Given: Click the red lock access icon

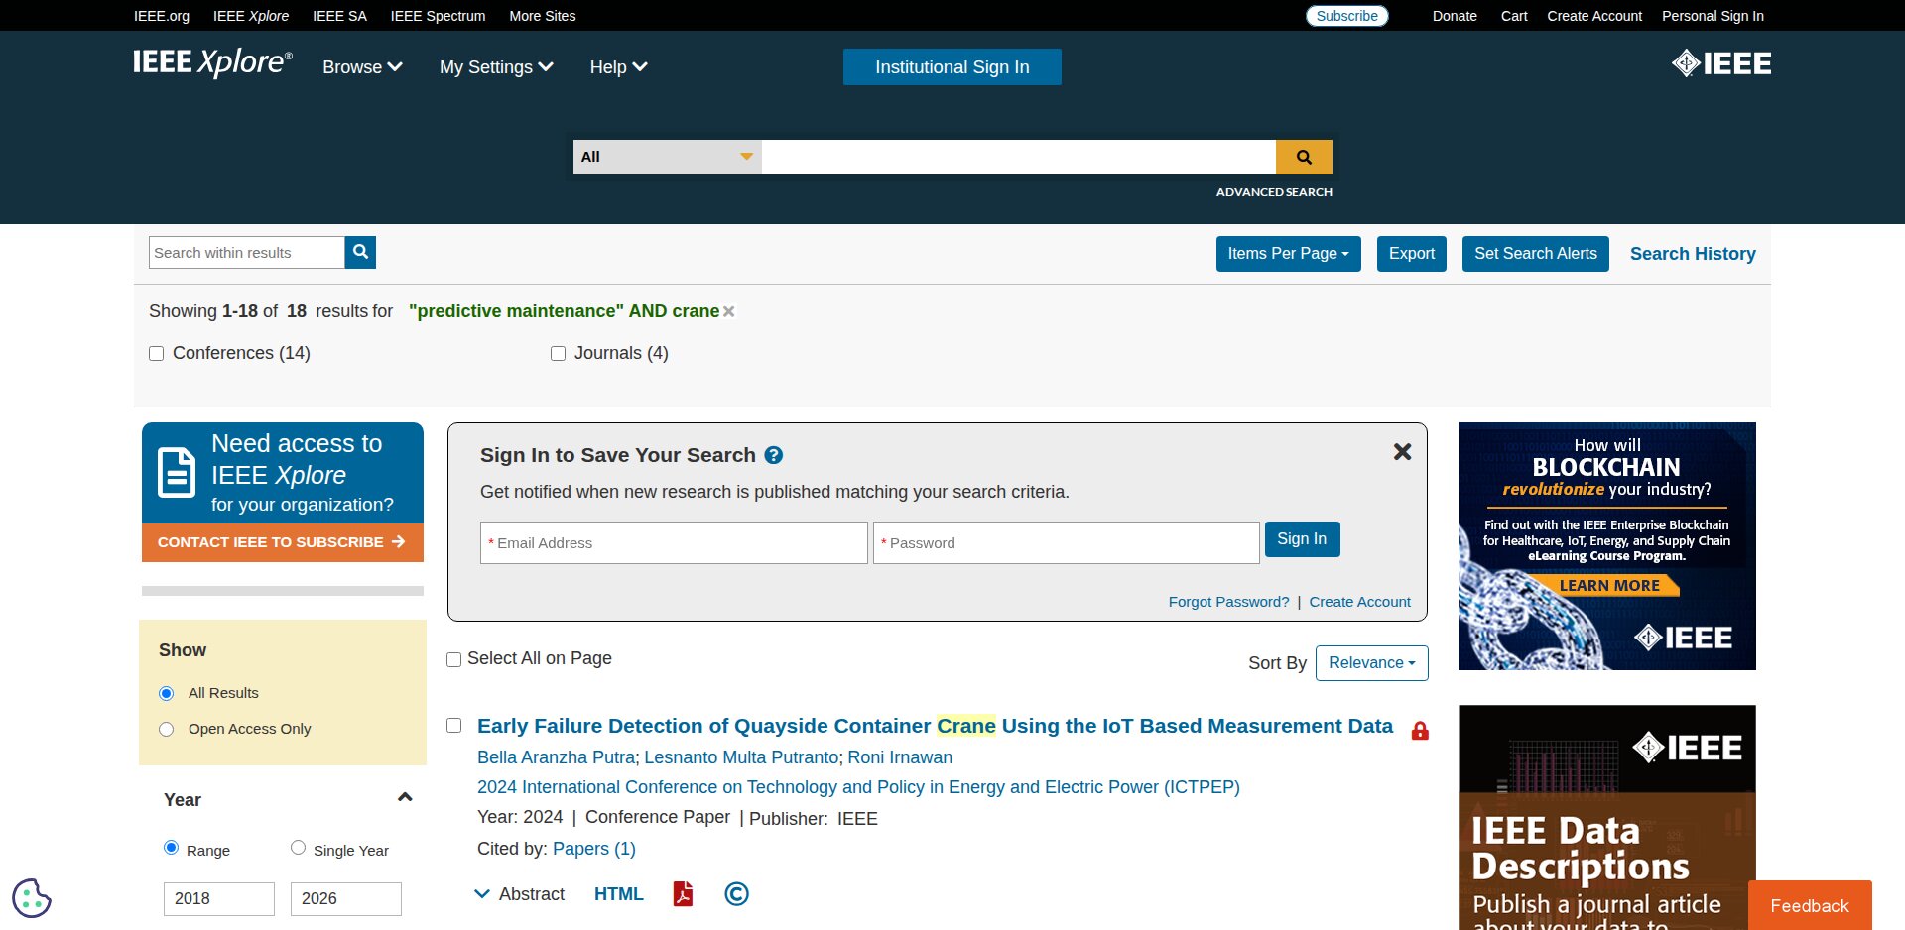Looking at the screenshot, I should [x=1420, y=731].
